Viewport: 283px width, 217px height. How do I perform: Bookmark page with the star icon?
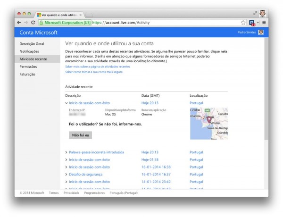pos(243,23)
